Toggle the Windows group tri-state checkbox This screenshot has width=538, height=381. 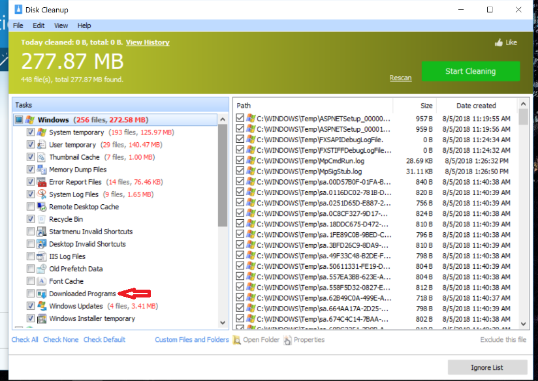(x=19, y=119)
